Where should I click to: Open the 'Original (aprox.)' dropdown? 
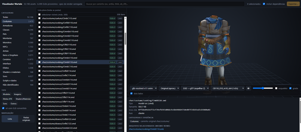click(x=169, y=88)
